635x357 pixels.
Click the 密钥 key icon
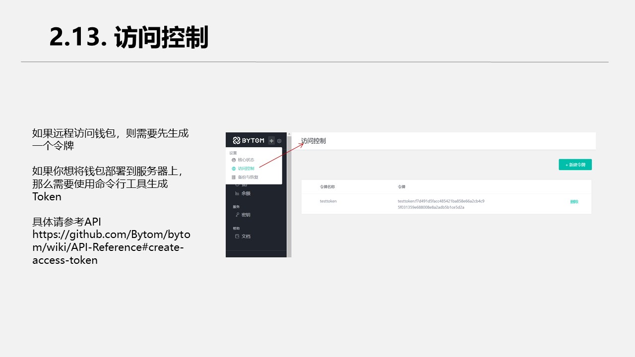click(237, 215)
